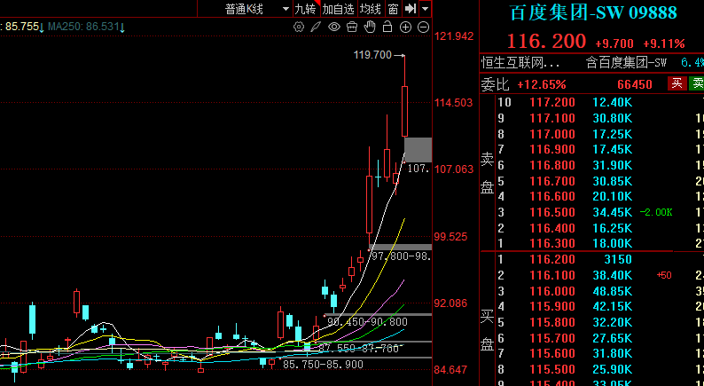Click the jump-to-end arrow icon
The height and width of the screenshot is (386, 704).
click(x=411, y=9)
